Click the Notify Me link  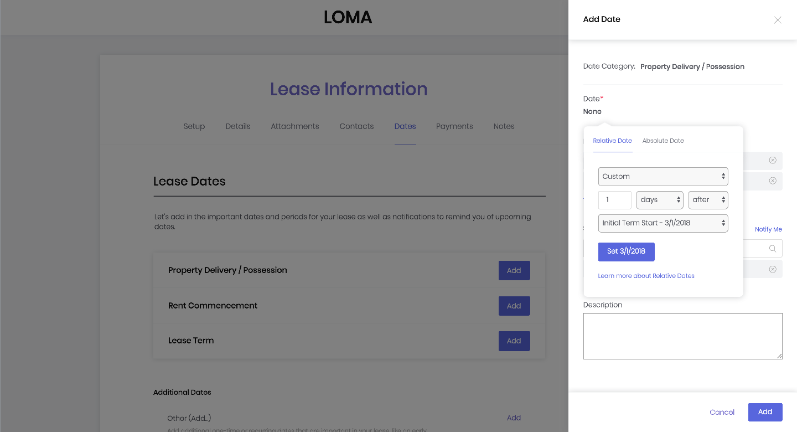click(x=768, y=229)
